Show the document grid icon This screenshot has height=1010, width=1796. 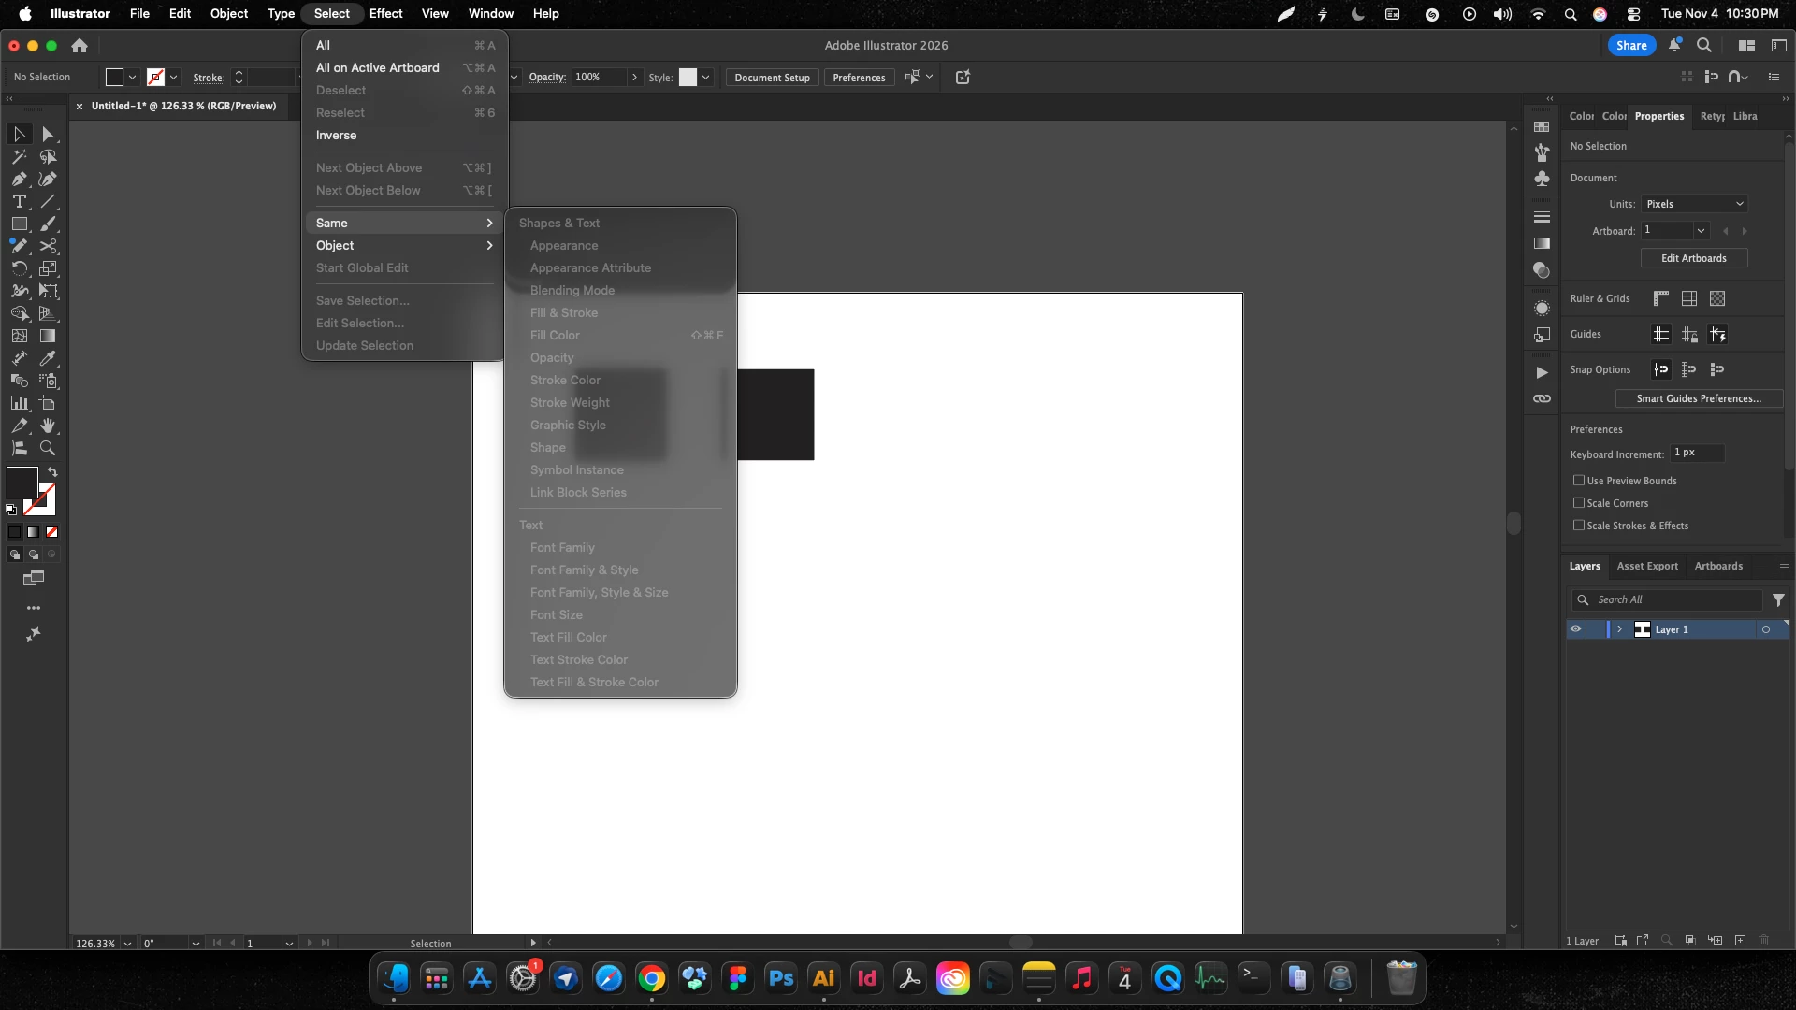(1688, 299)
